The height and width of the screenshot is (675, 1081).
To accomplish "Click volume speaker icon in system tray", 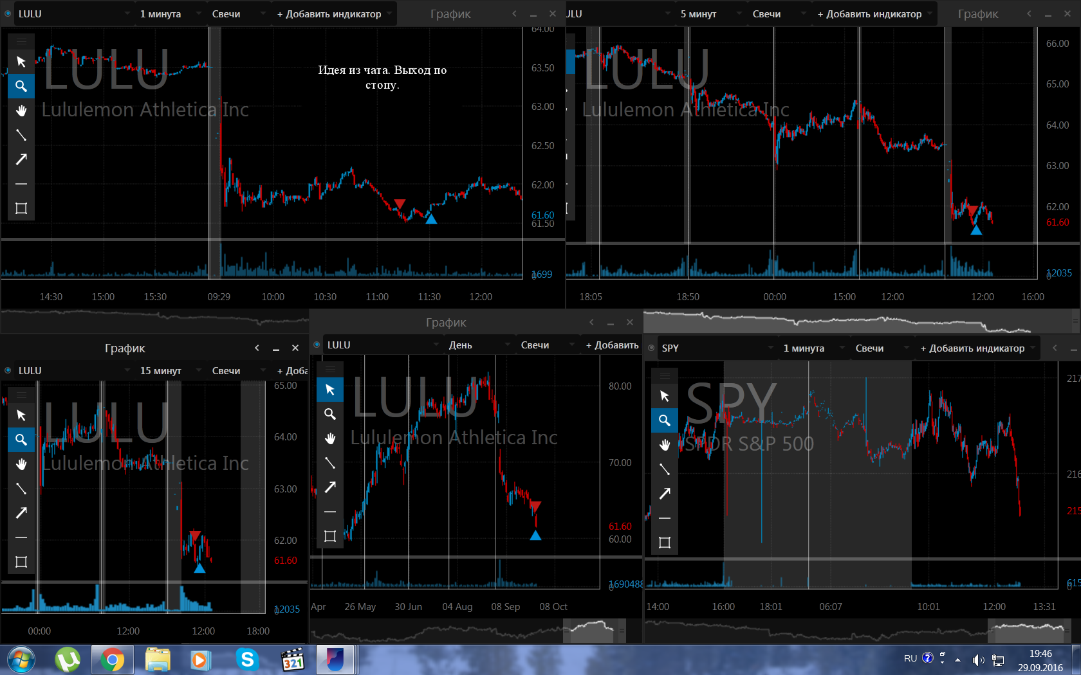I will pyautogui.click(x=978, y=660).
